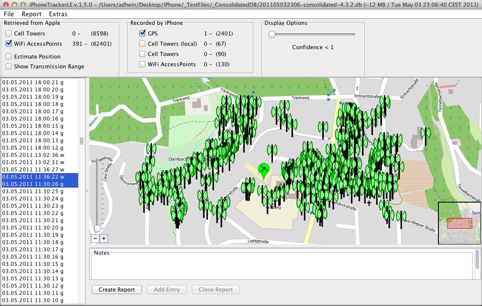
Task: Click the map zoom level slider handle
Action: pyautogui.click(x=98, y=228)
